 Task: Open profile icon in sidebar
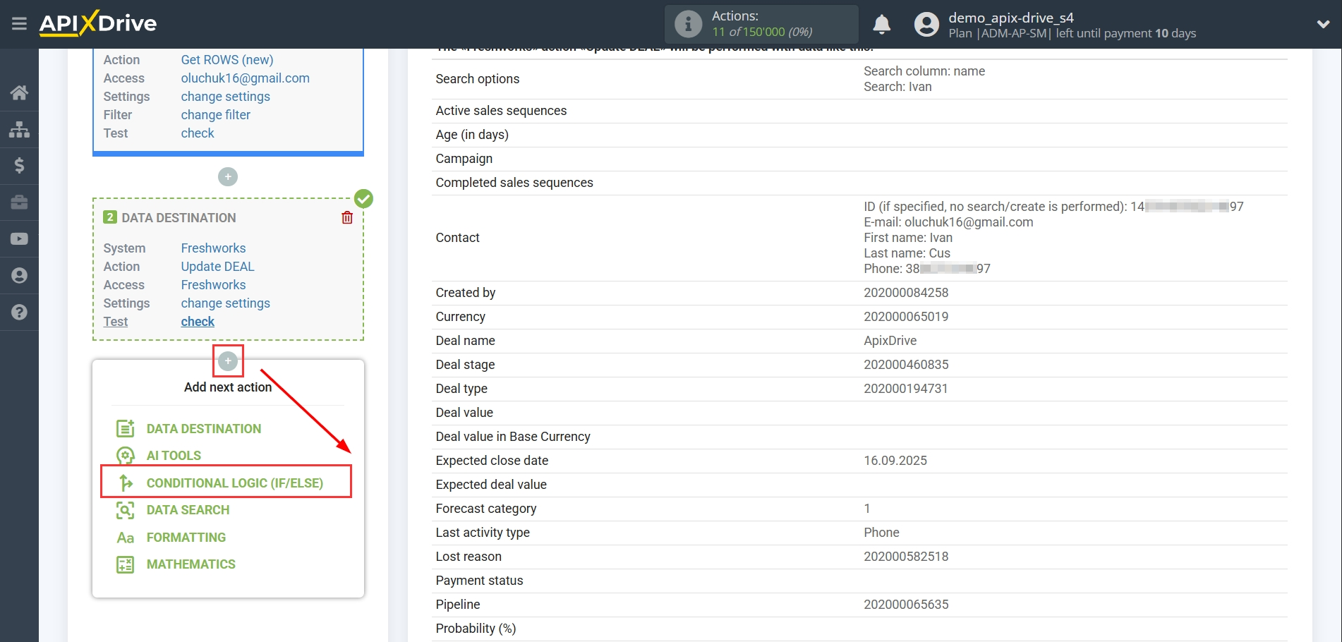[19, 276]
